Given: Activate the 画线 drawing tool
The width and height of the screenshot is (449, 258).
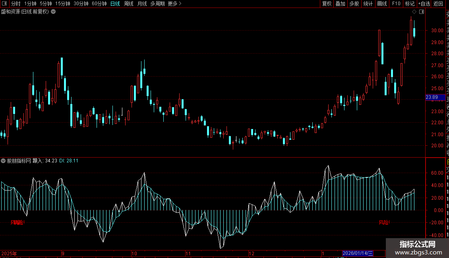Looking at the screenshot, I should coord(382,4).
